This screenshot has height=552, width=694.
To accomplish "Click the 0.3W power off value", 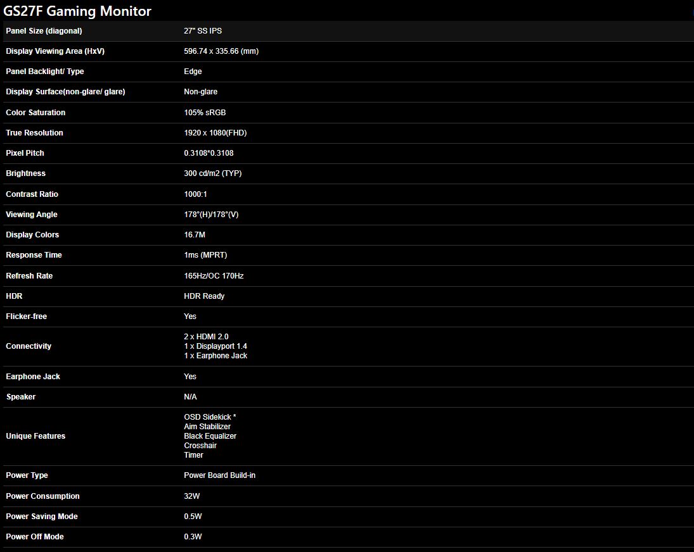I will point(193,537).
